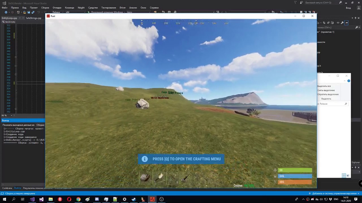Open the x64 platform dropdown
362x203 pixels.
75,12
